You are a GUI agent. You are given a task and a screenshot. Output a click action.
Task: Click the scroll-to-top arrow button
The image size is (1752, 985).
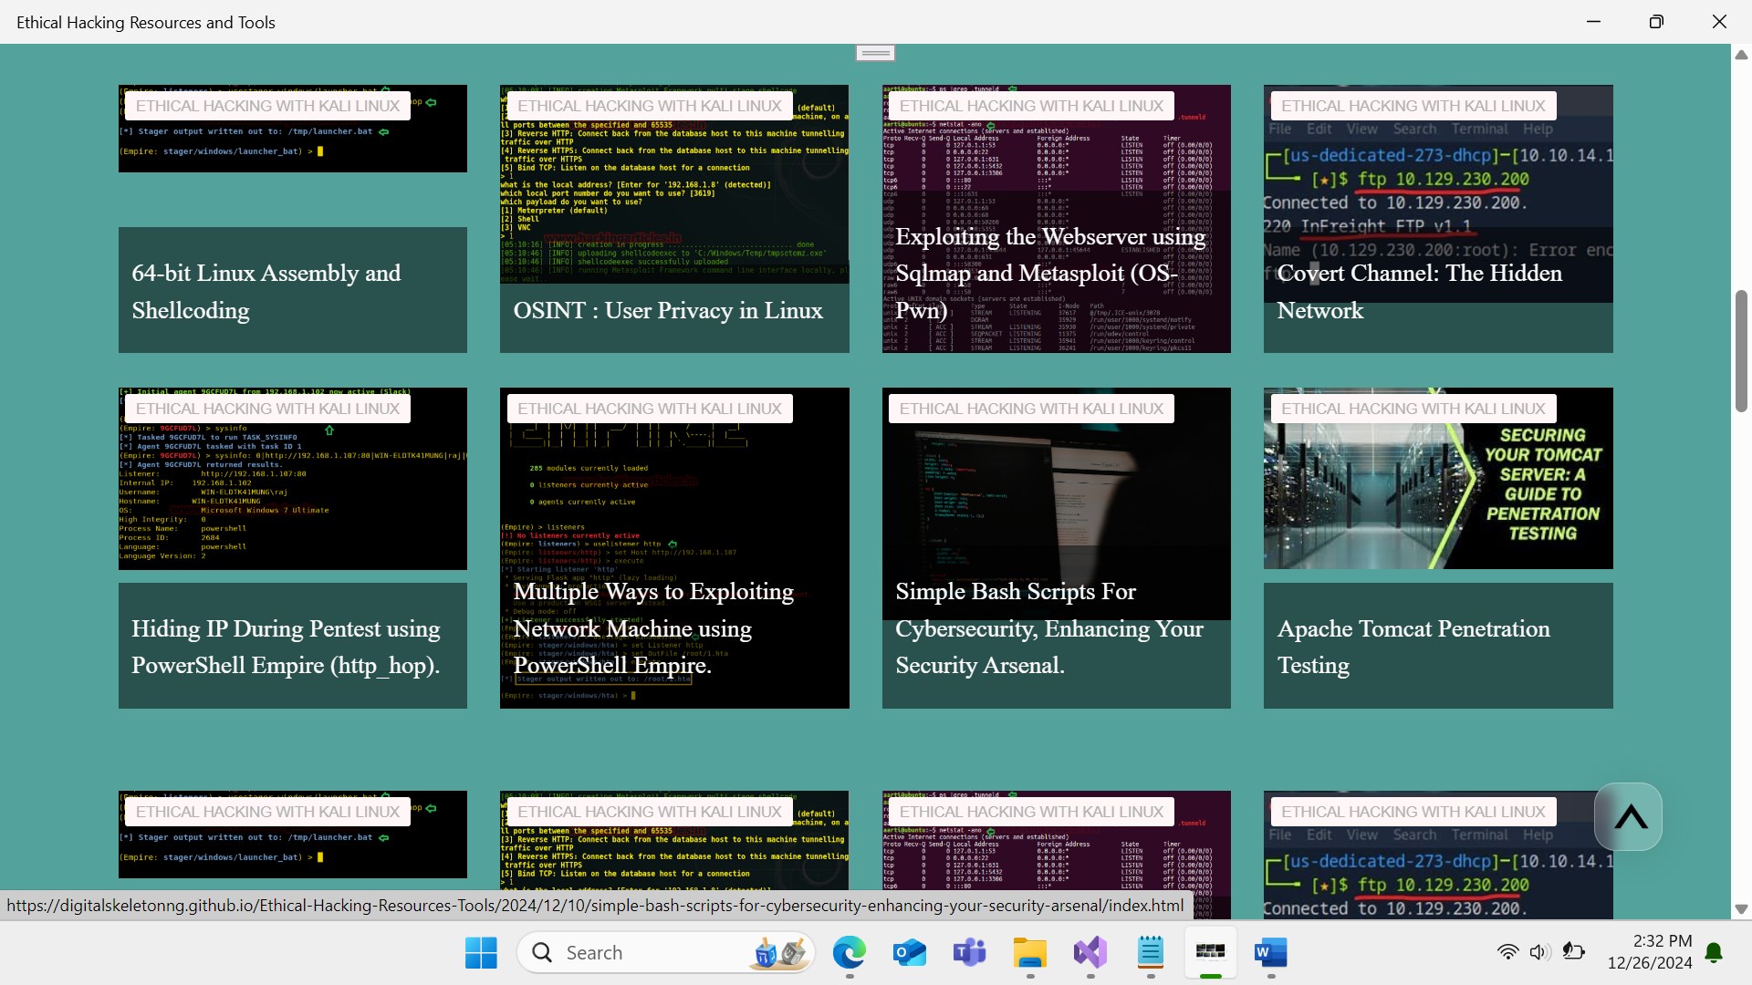[1629, 816]
